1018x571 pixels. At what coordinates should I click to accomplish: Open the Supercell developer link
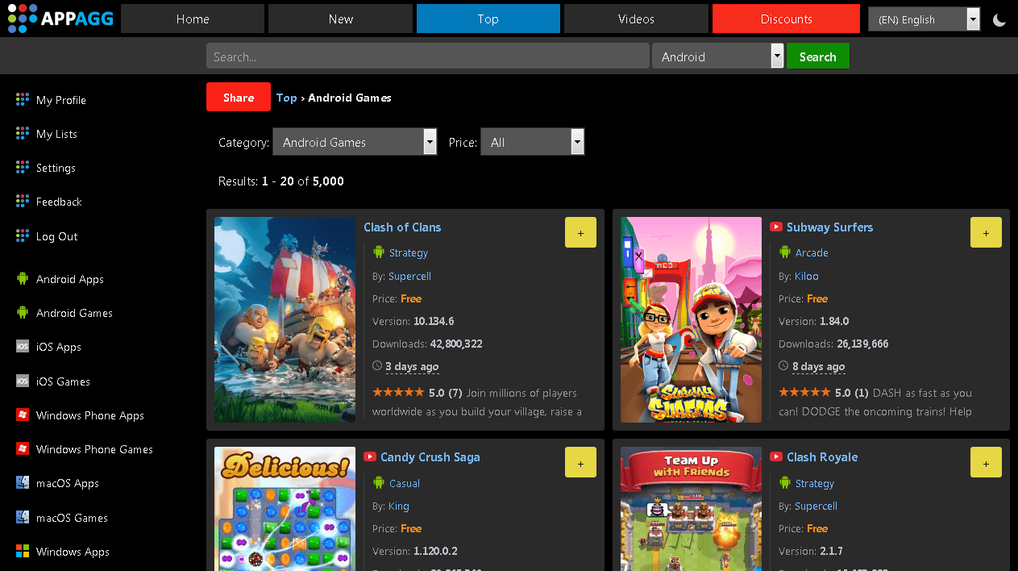[411, 275]
